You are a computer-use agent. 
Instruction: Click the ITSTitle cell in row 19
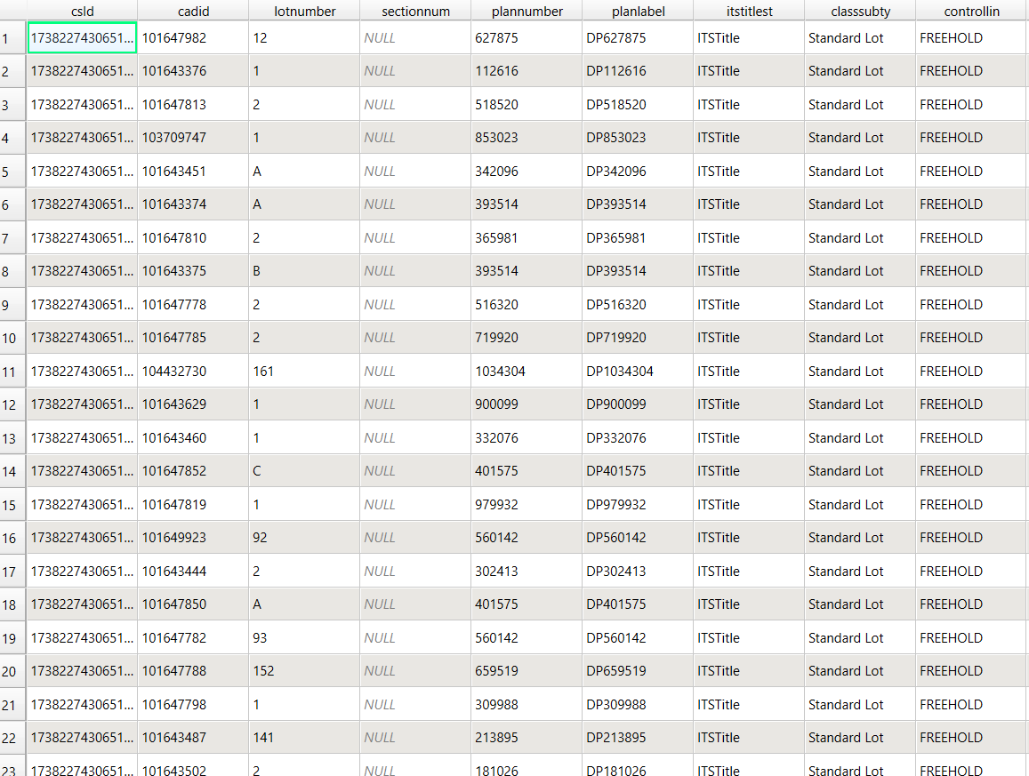coord(750,637)
